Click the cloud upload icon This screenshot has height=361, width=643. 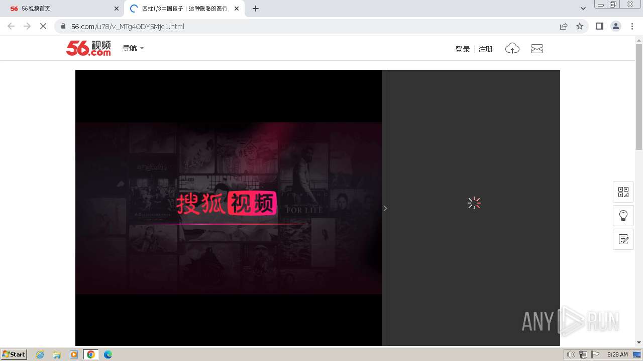pyautogui.click(x=512, y=49)
